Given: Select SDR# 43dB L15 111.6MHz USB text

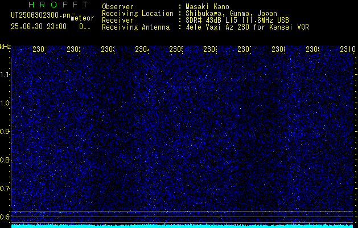Looking at the screenshot, I should point(237,21).
